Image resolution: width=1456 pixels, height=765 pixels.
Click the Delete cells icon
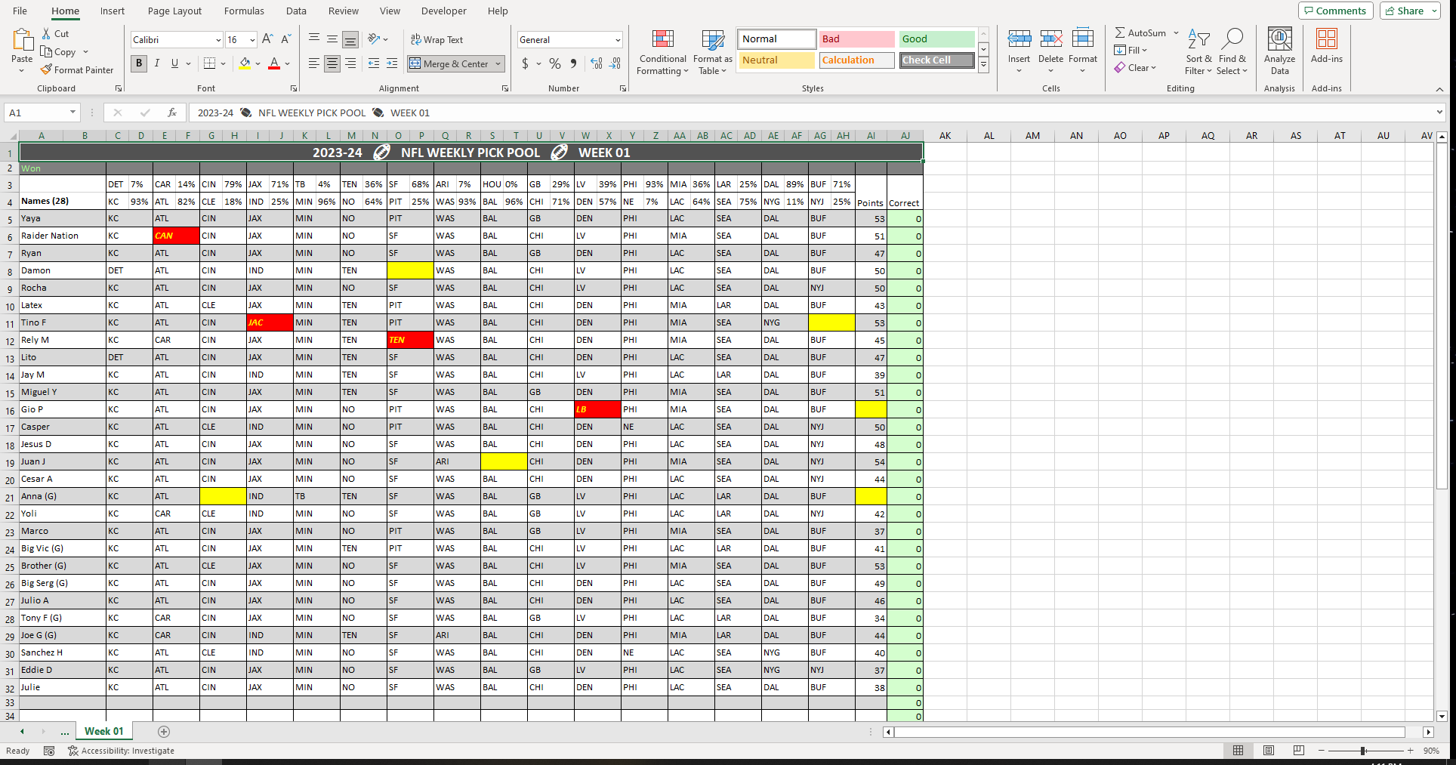tap(1050, 39)
